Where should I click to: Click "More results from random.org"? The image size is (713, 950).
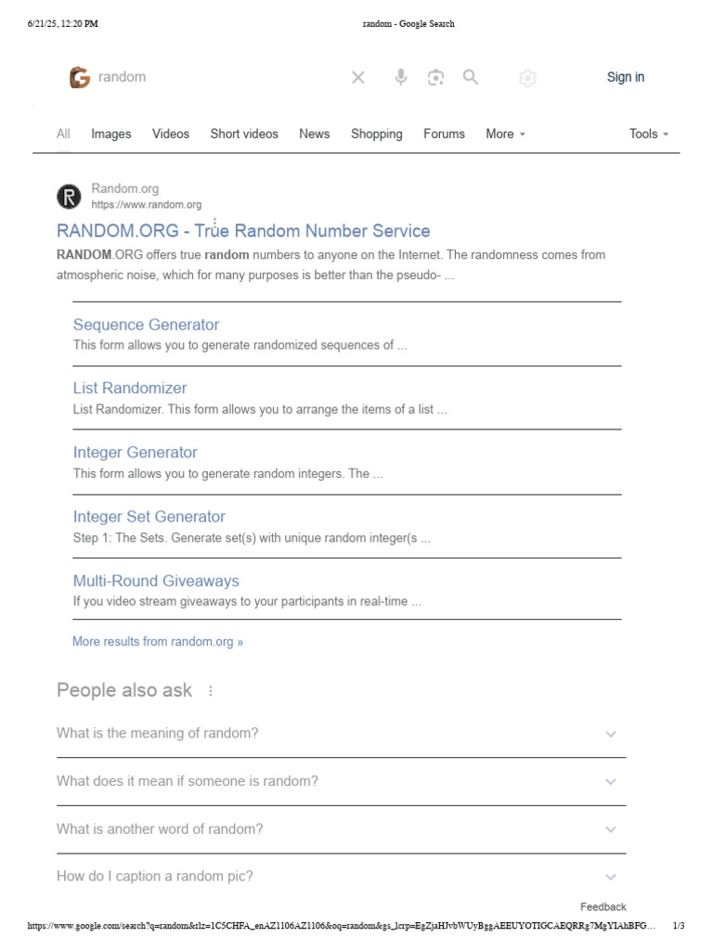(x=158, y=642)
